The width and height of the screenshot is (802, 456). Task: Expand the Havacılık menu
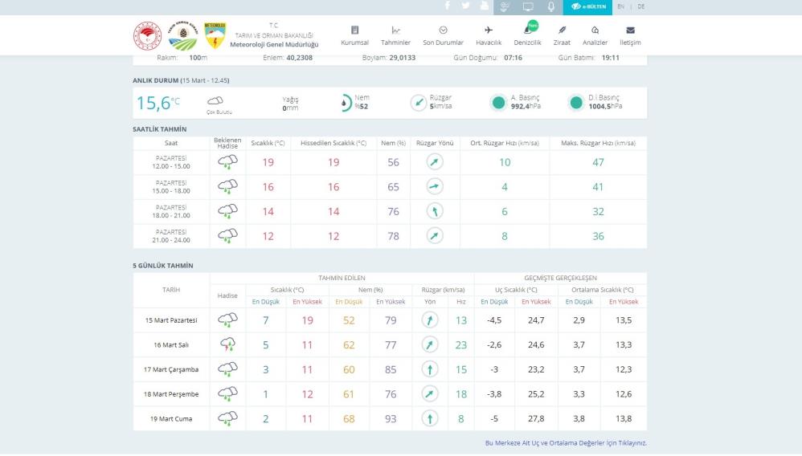point(489,35)
